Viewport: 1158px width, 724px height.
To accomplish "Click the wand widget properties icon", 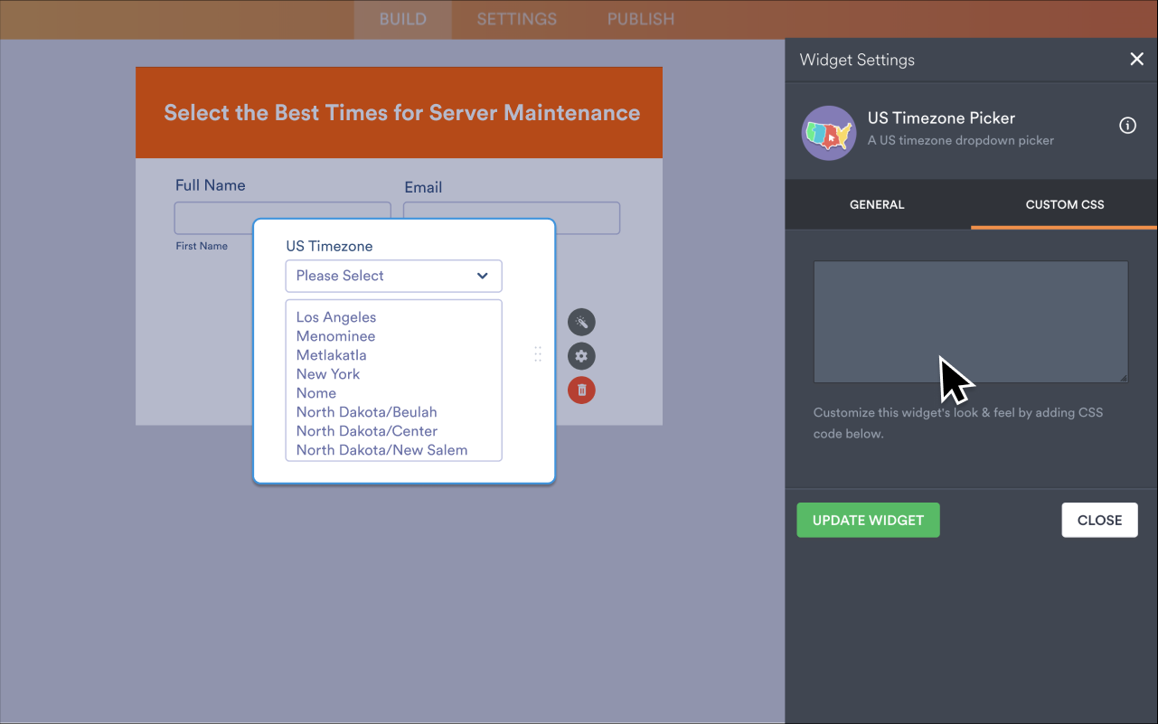I will tap(581, 322).
